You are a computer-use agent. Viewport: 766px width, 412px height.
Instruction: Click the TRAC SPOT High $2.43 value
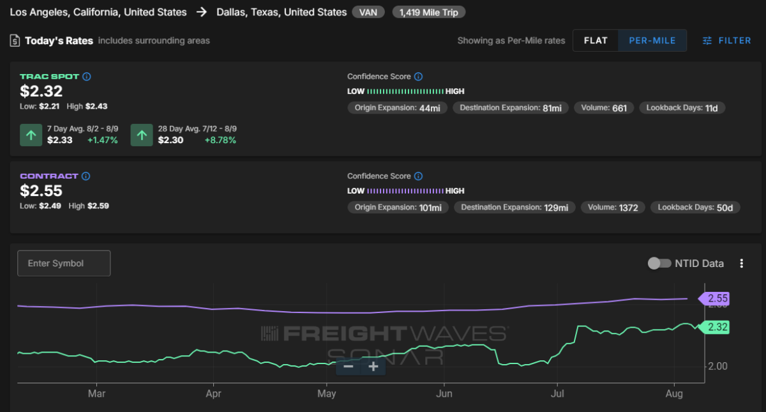[87, 106]
